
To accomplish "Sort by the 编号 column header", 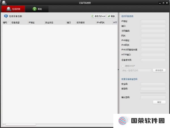I will point(7,22).
